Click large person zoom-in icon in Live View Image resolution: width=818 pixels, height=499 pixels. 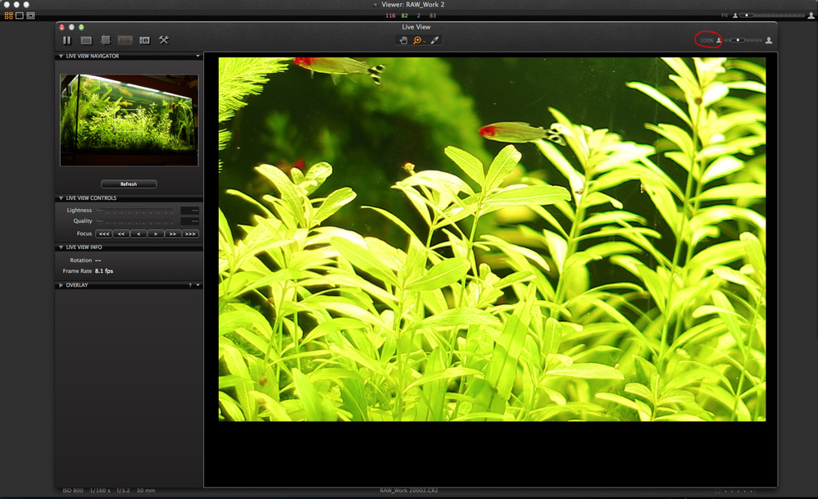[769, 40]
